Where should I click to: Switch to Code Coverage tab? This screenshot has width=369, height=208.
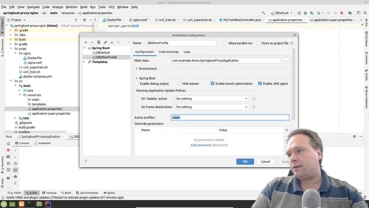coord(169,51)
